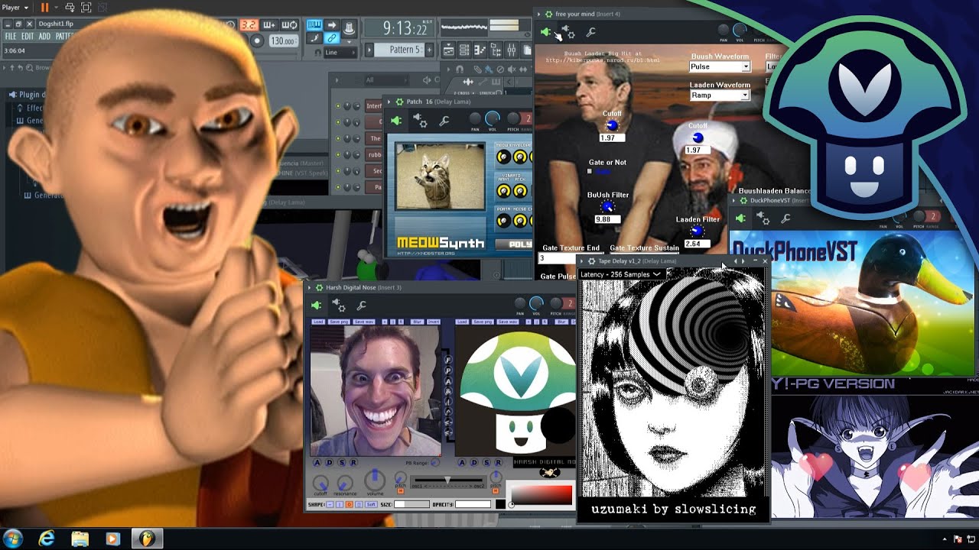Expand Harsh Digital Nose title arrow
The width and height of the screenshot is (979, 550).
pyautogui.click(x=310, y=287)
